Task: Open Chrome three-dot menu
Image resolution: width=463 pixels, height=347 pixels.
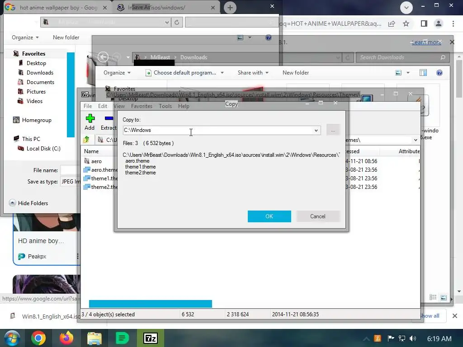Action: 453,23
